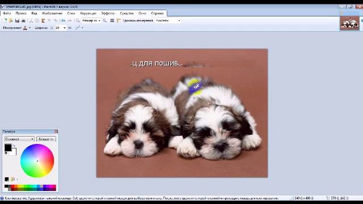Viewport: 363px width, 204px height.
Task: Click the Zoom out magnifier icon
Action: [x=78, y=20]
